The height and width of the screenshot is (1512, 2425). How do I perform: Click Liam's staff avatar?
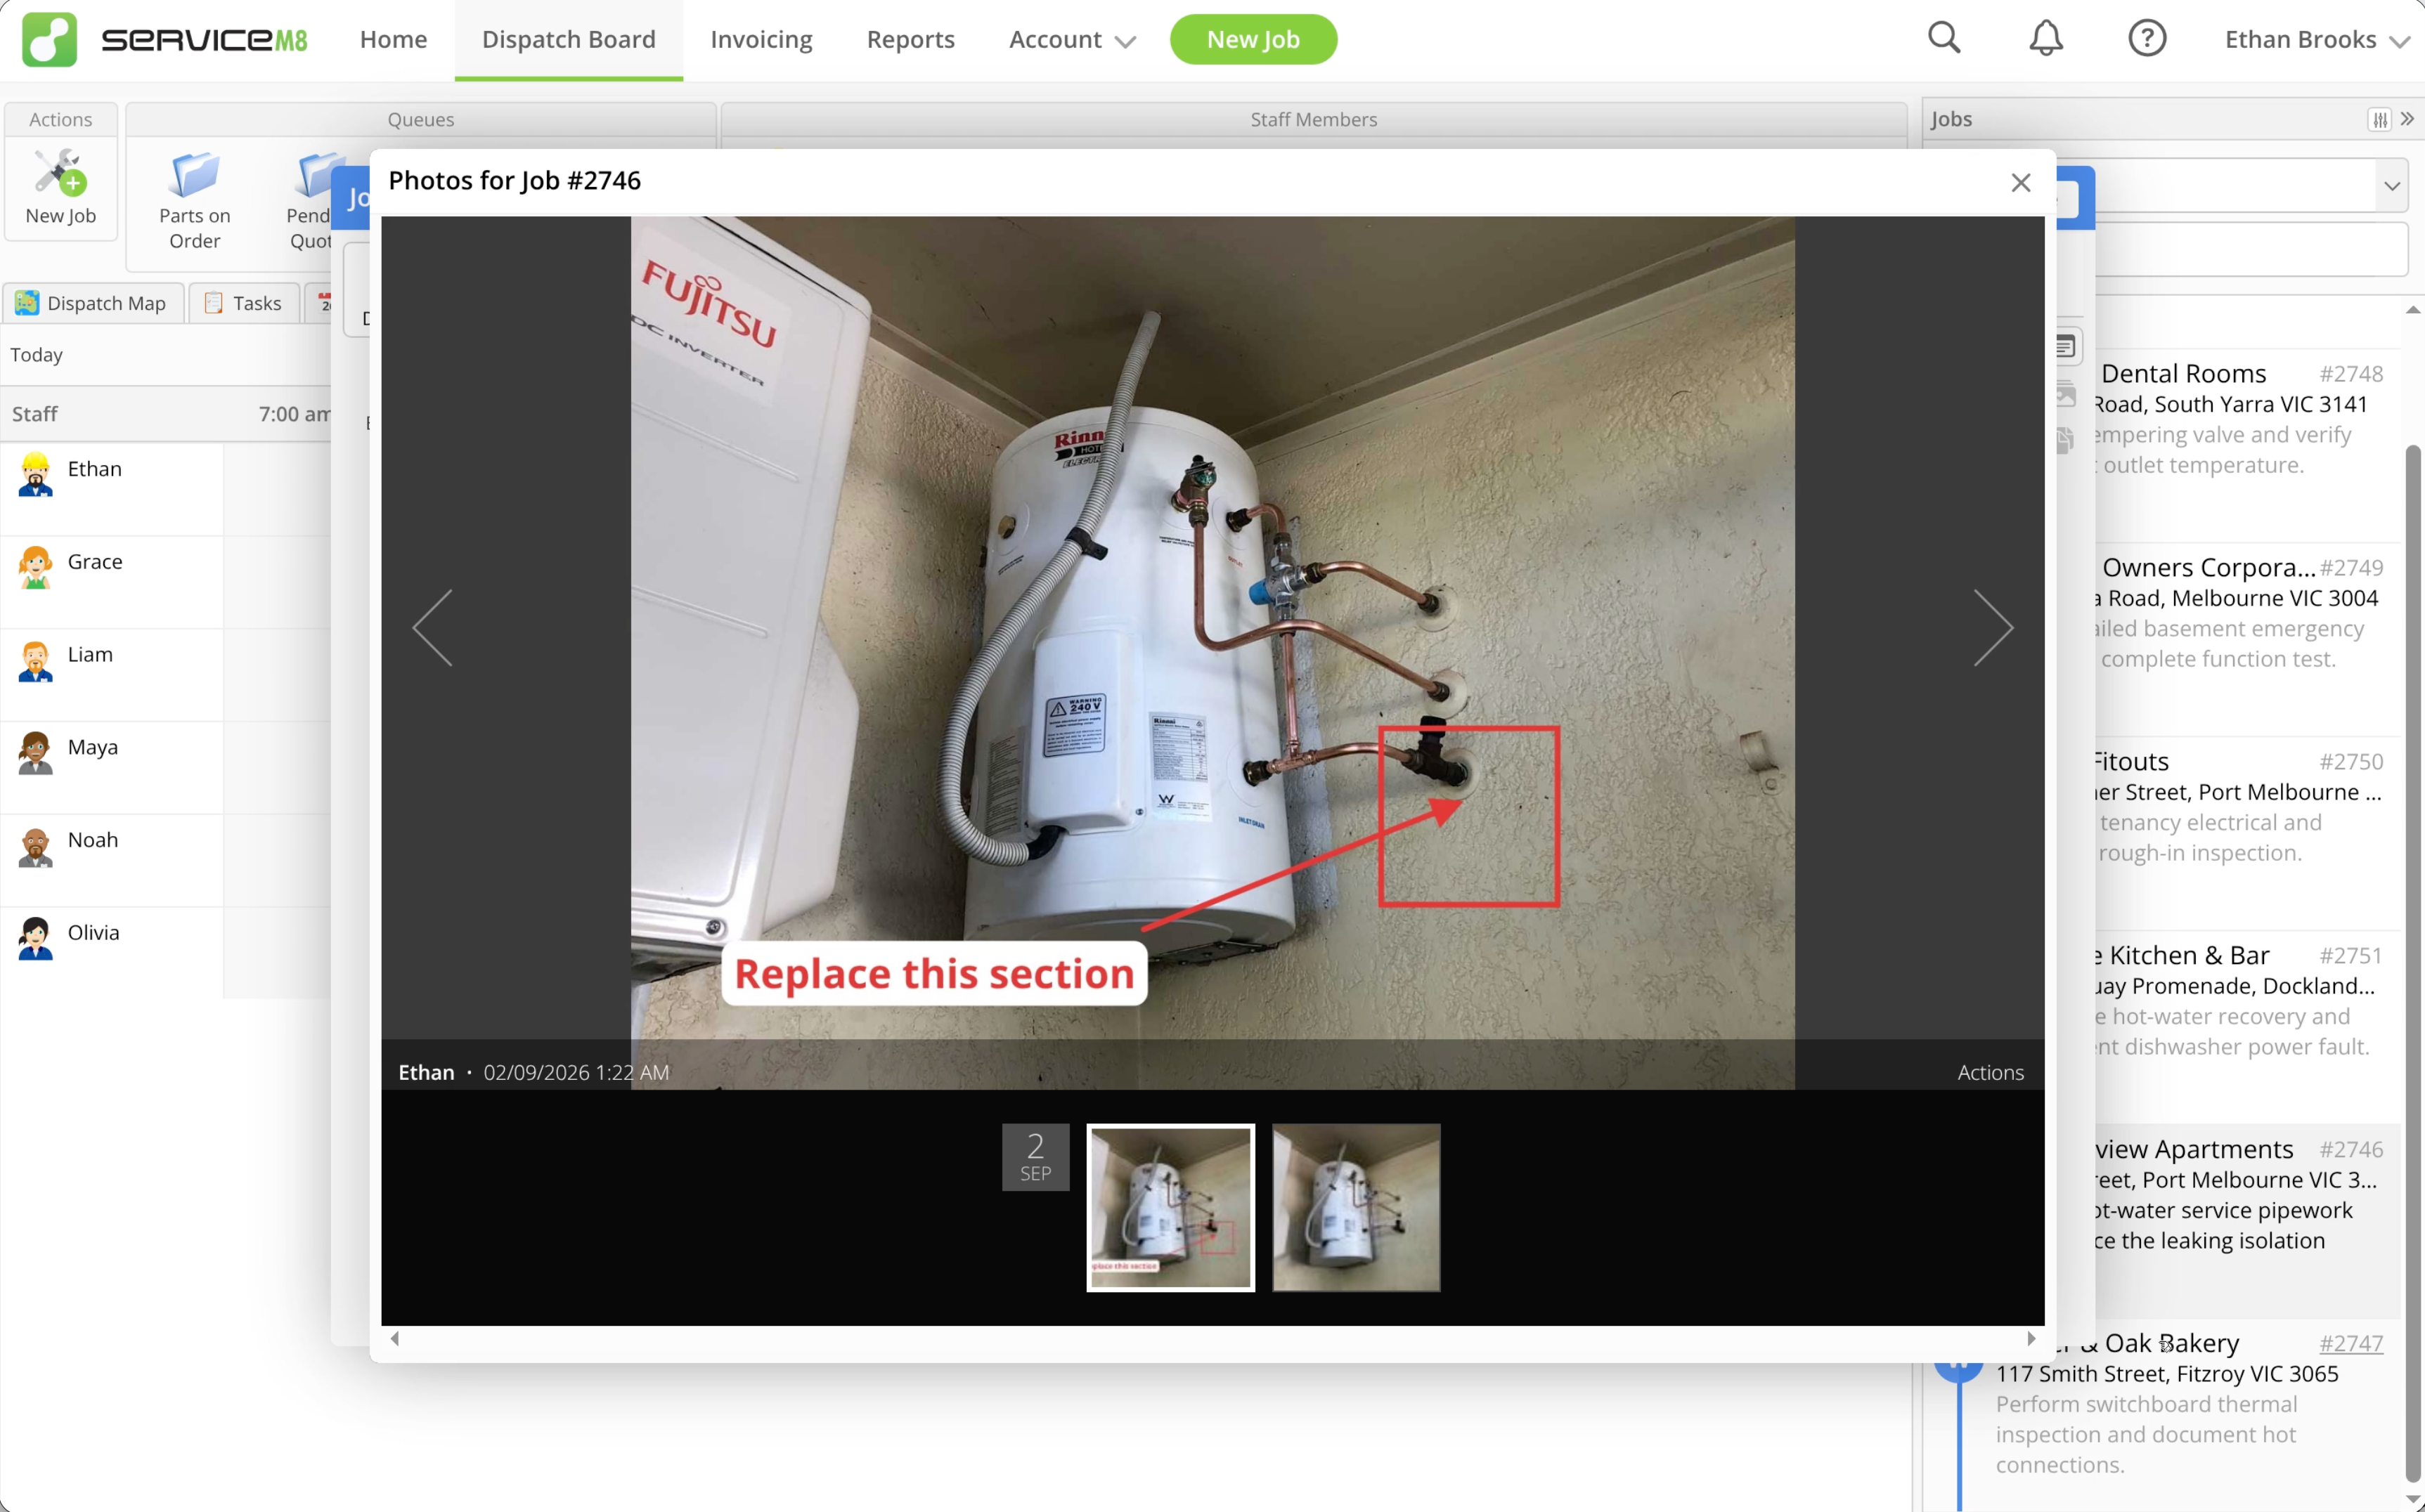click(x=35, y=660)
